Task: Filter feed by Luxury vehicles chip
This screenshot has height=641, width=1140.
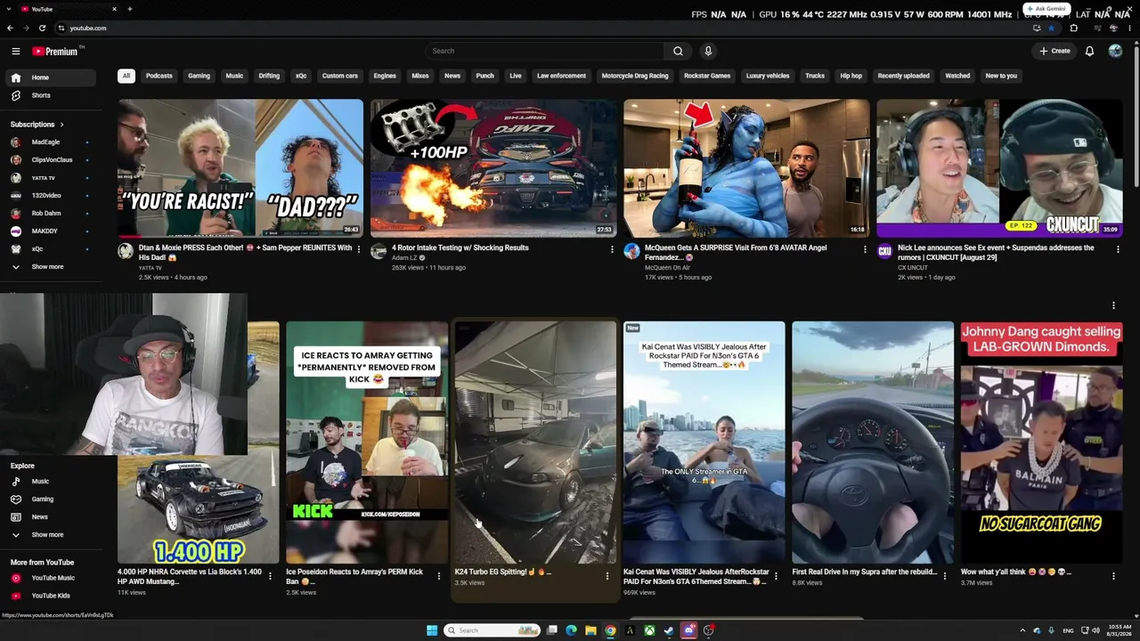Action: (x=768, y=76)
